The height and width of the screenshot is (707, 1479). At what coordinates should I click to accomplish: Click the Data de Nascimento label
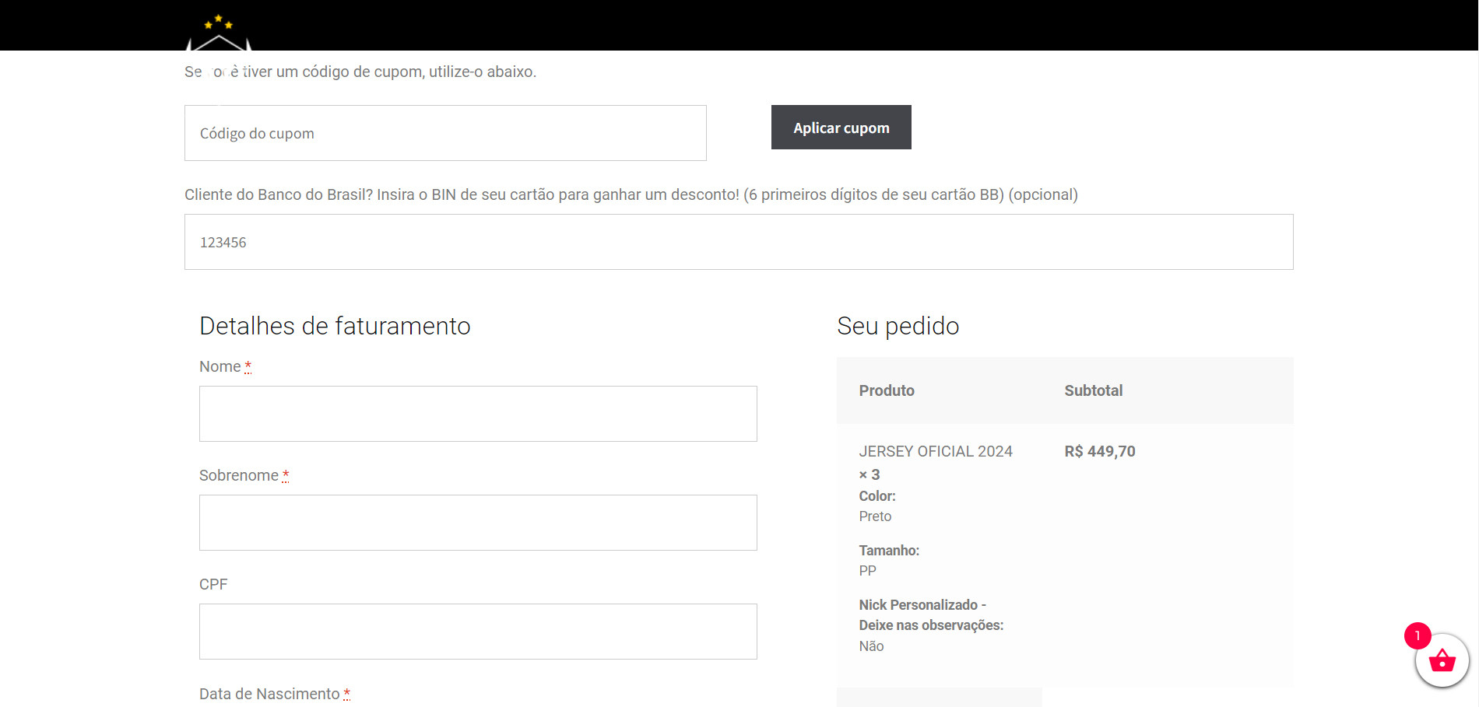[x=269, y=694]
